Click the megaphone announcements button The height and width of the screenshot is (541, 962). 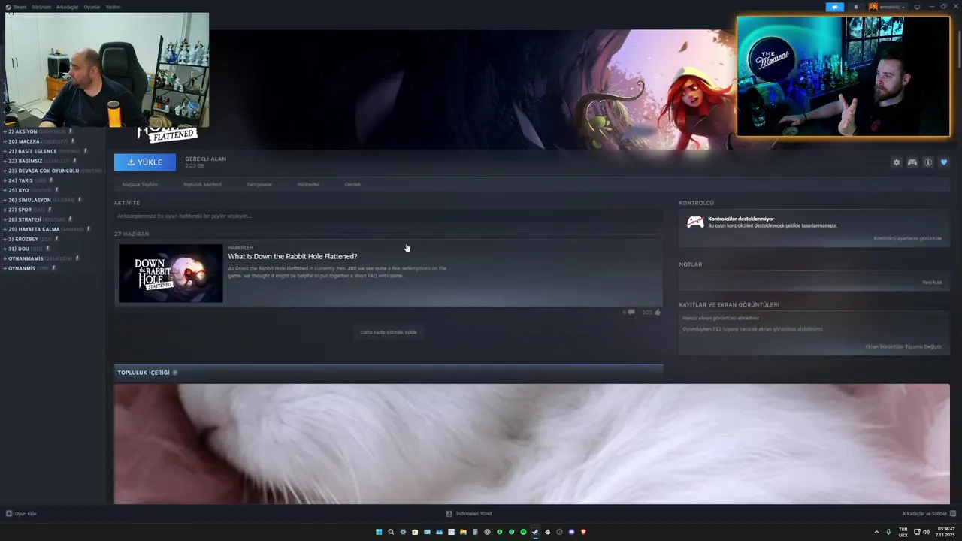834,7
